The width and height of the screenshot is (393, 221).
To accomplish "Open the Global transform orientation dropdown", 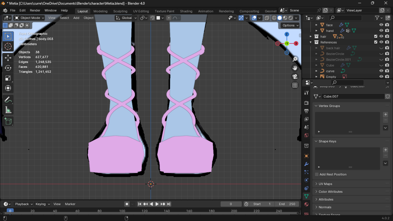I will pos(126,18).
